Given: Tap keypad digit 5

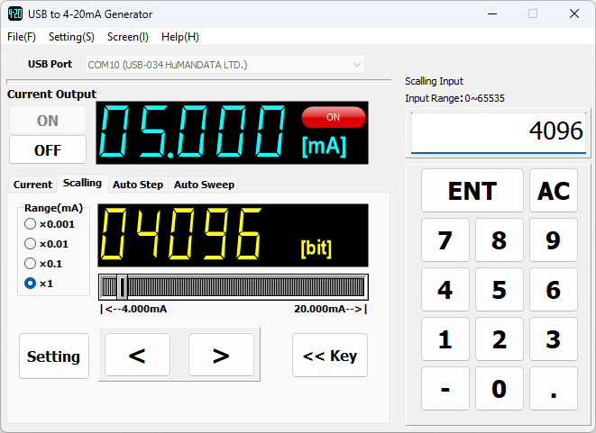Looking at the screenshot, I should tap(500, 290).
